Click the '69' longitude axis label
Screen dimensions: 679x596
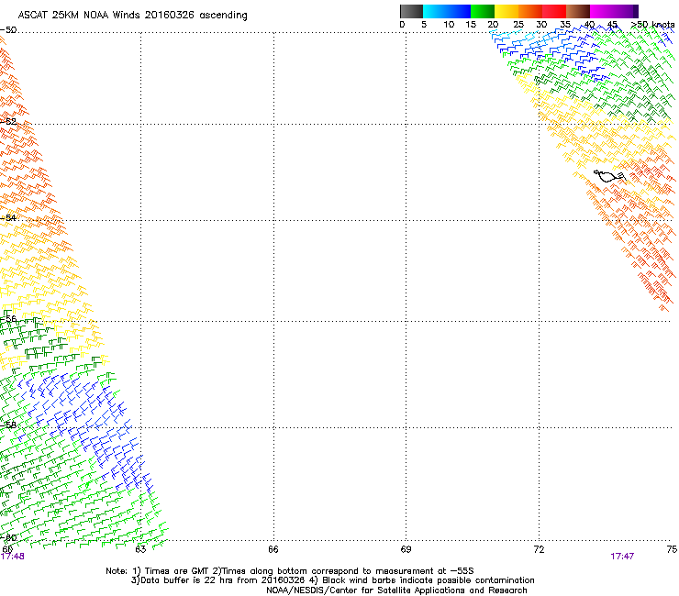point(406,549)
